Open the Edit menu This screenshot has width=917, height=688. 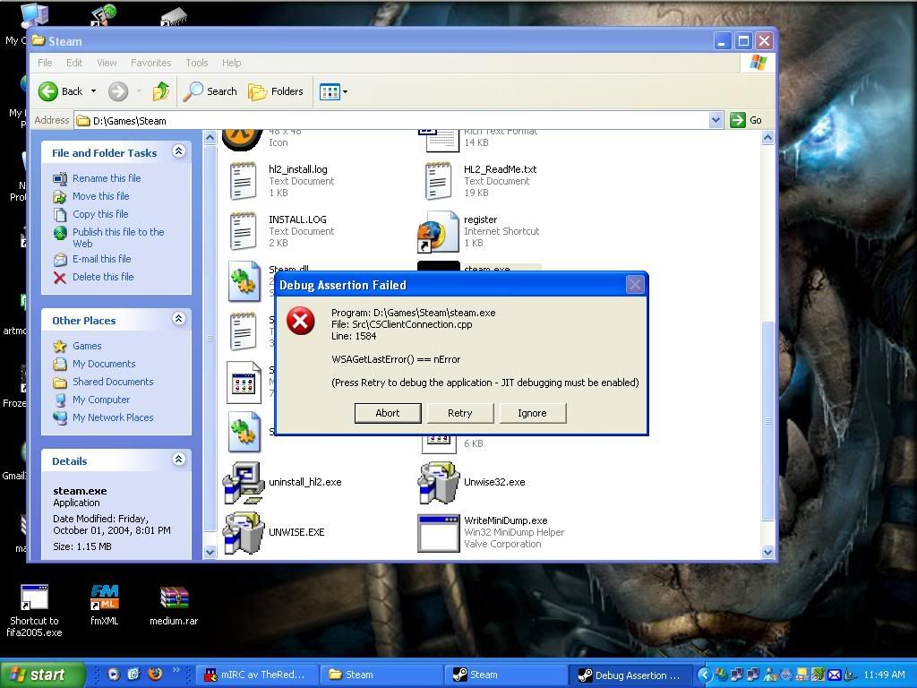click(74, 63)
